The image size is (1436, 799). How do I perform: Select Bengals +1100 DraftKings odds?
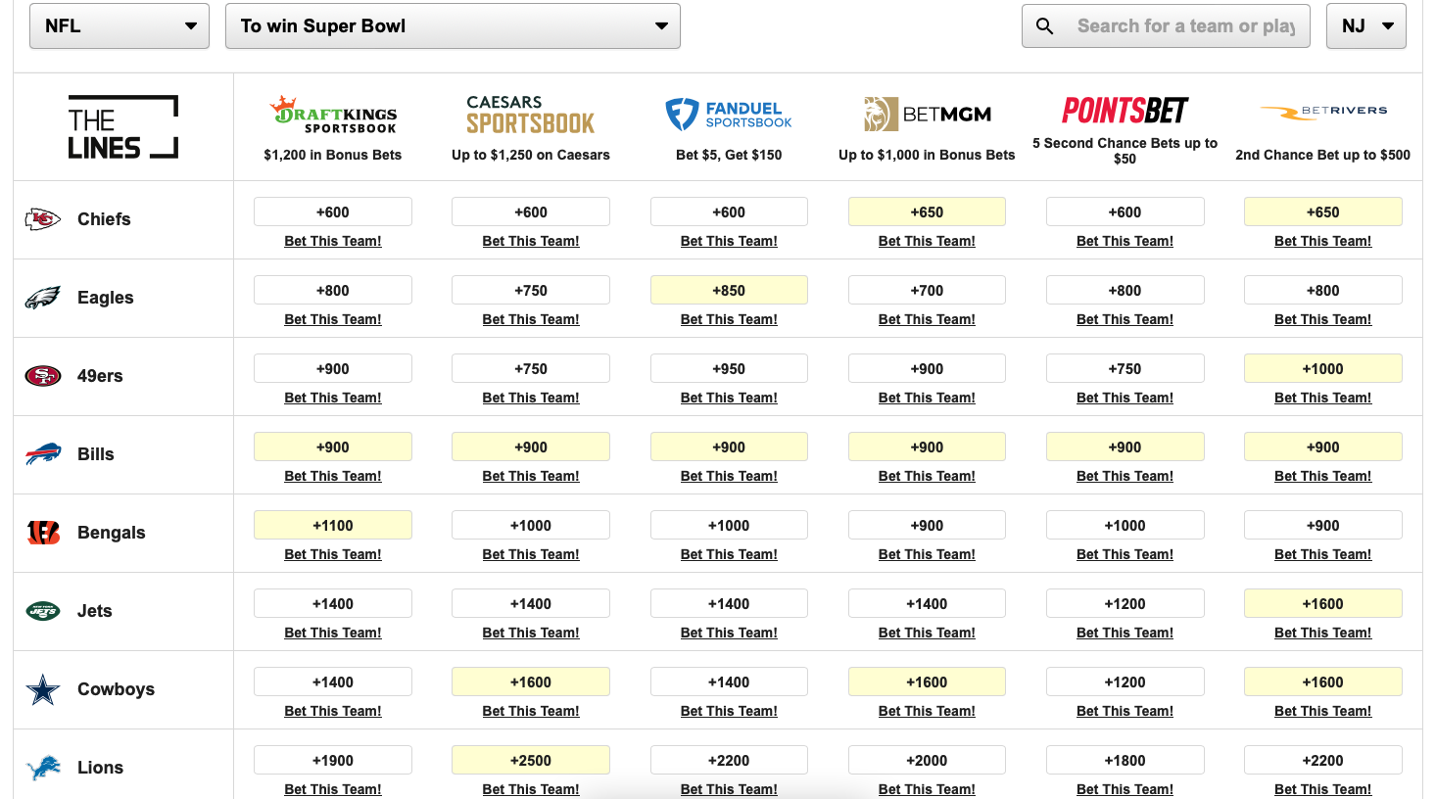coord(333,525)
